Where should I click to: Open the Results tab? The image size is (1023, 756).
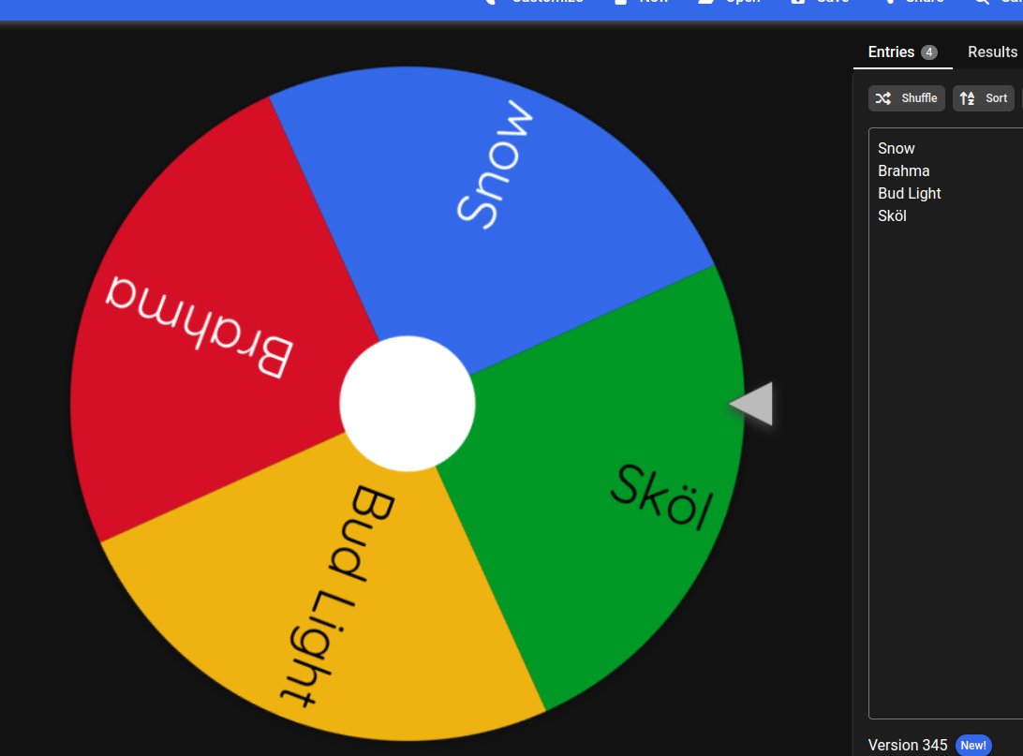coord(992,52)
